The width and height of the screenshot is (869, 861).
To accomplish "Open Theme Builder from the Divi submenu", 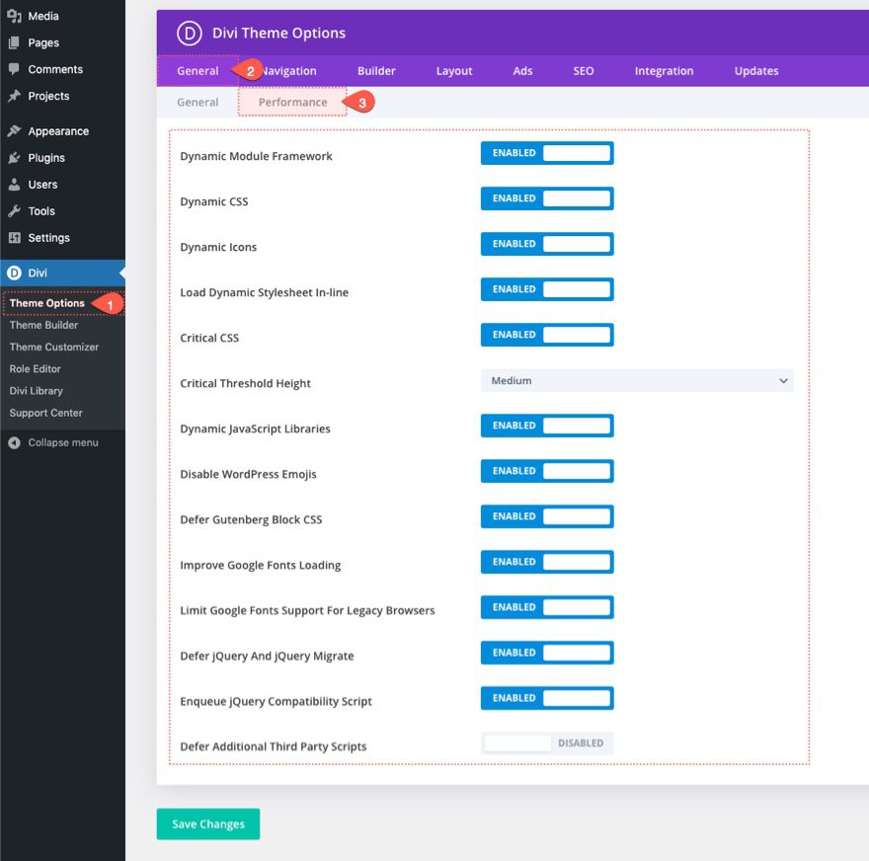I will [x=43, y=325].
